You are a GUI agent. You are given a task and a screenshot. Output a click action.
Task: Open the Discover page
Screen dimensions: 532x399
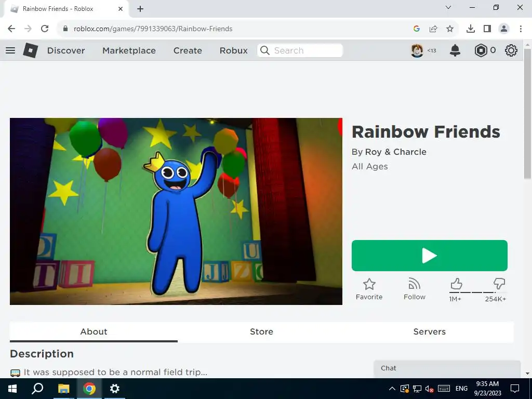click(66, 50)
